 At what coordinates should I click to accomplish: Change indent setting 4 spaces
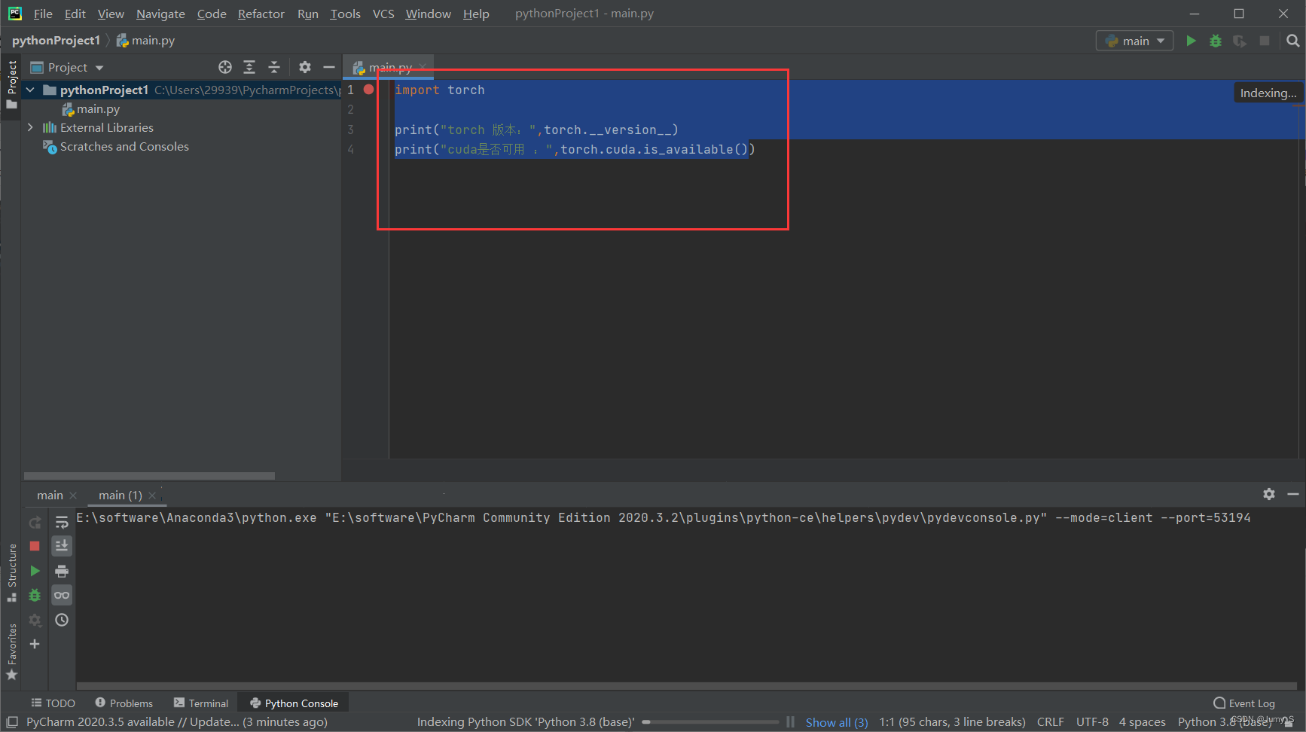click(x=1142, y=722)
